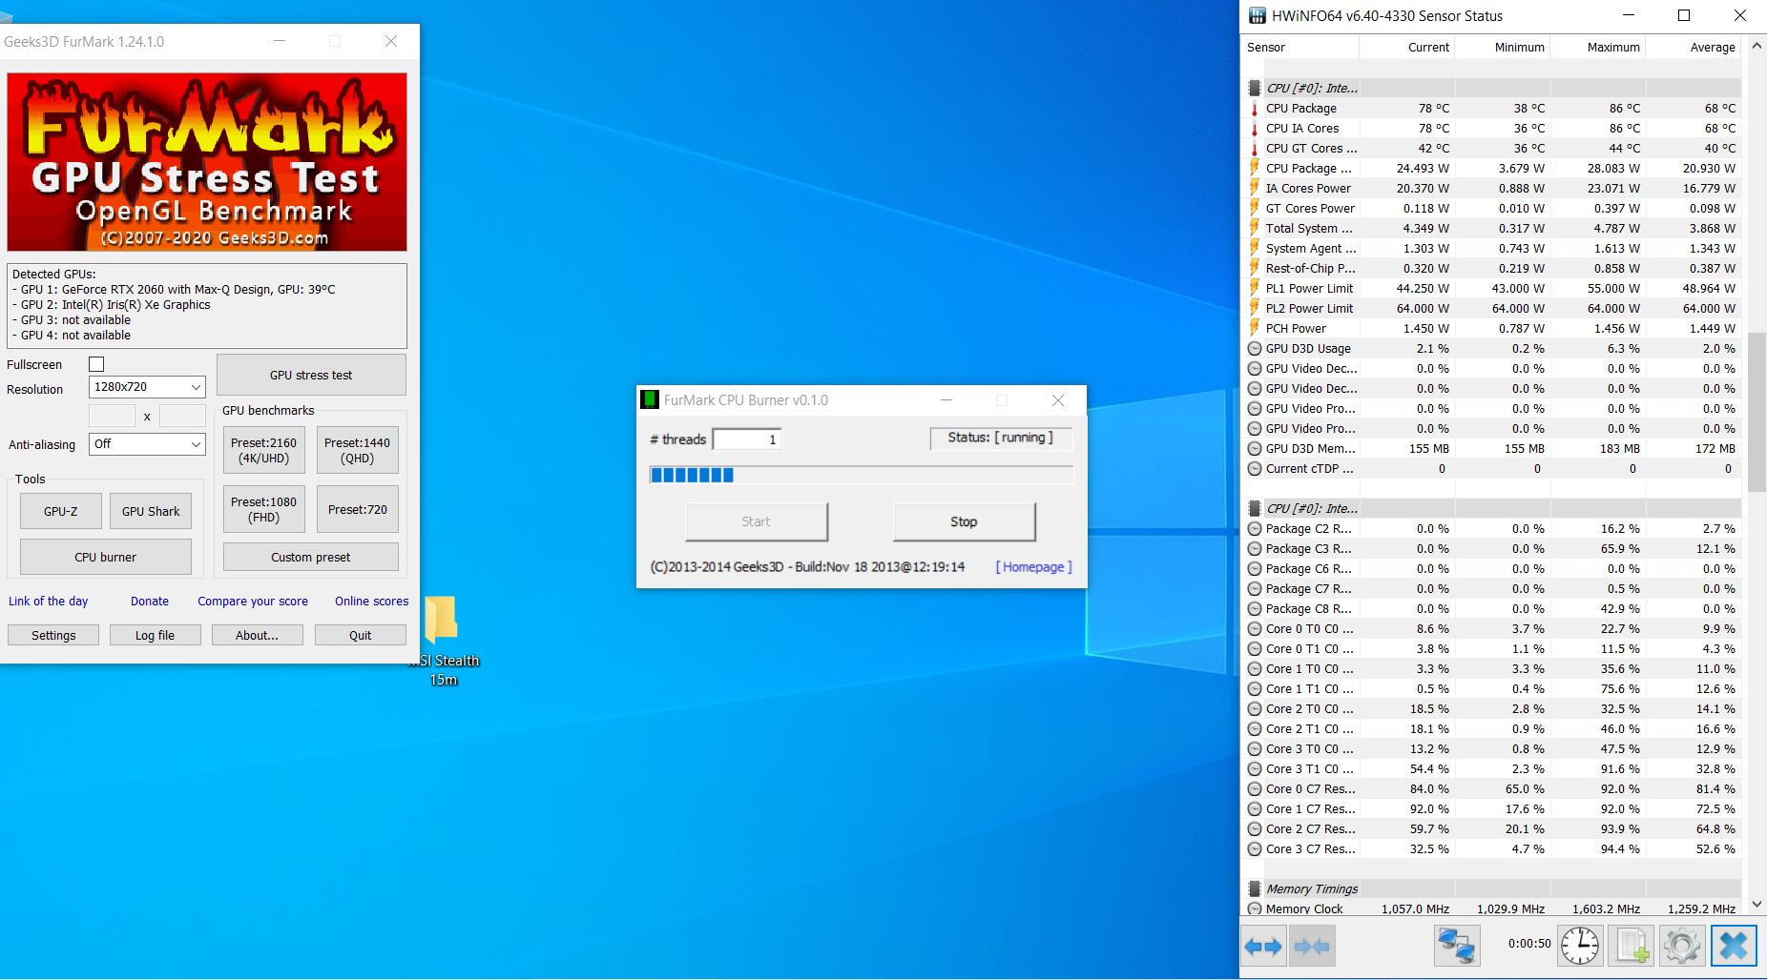1767x980 pixels.
Task: Click HWiNFO expand sensor window arrows icon
Action: (x=1263, y=947)
